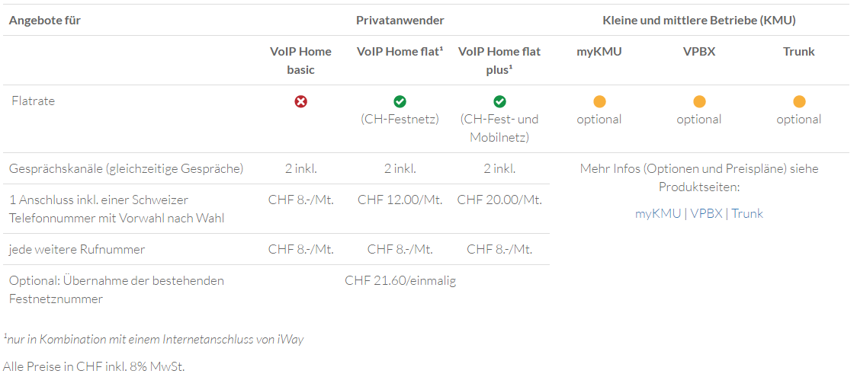Open the Trunk product page link
857x377 pixels.
[x=747, y=214]
